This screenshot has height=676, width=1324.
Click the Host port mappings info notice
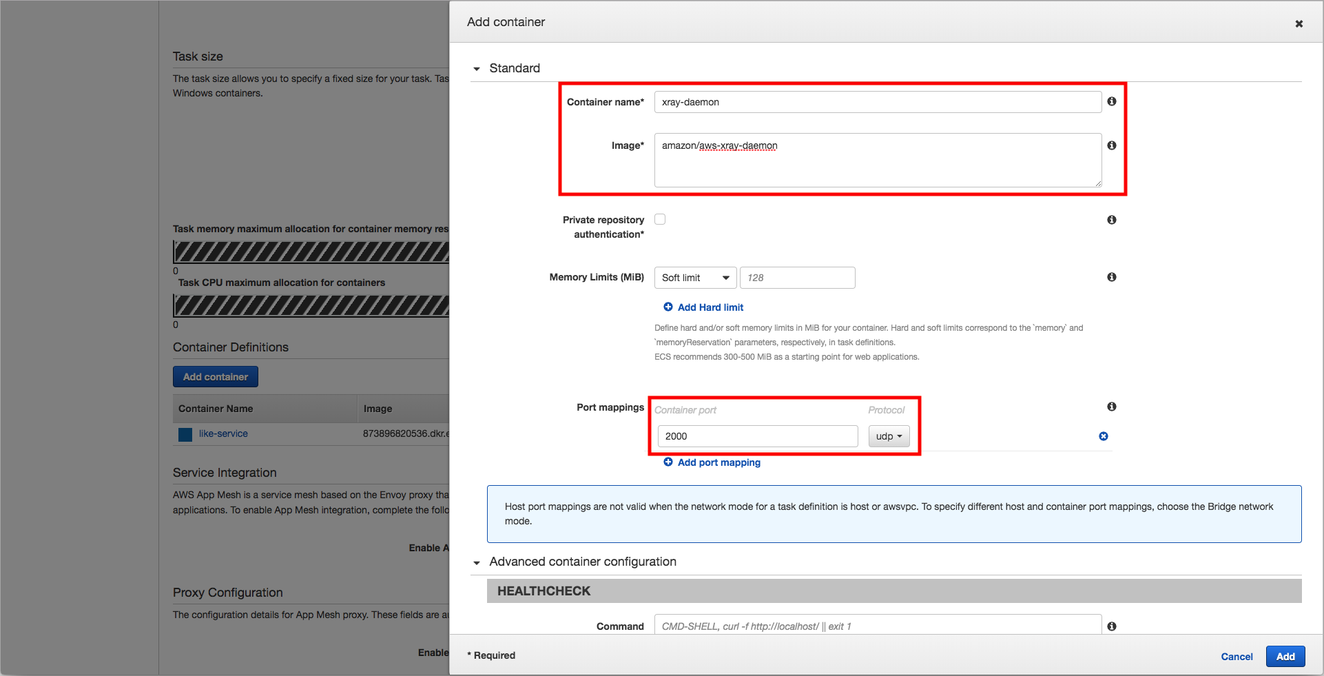894,514
